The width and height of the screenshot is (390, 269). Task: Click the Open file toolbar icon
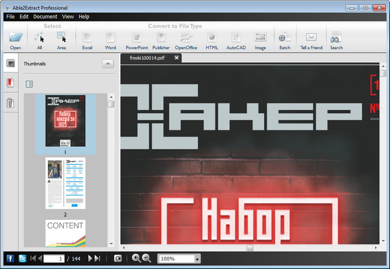[15, 40]
